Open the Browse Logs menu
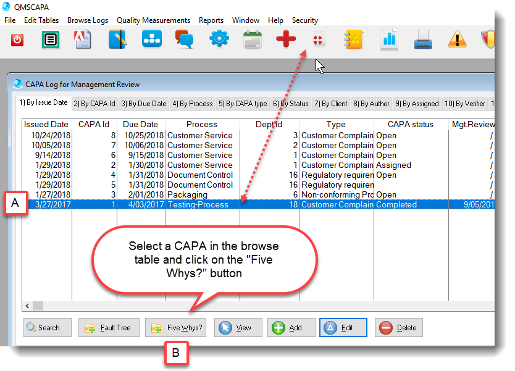Image resolution: width=515 pixels, height=371 pixels. coord(88,20)
